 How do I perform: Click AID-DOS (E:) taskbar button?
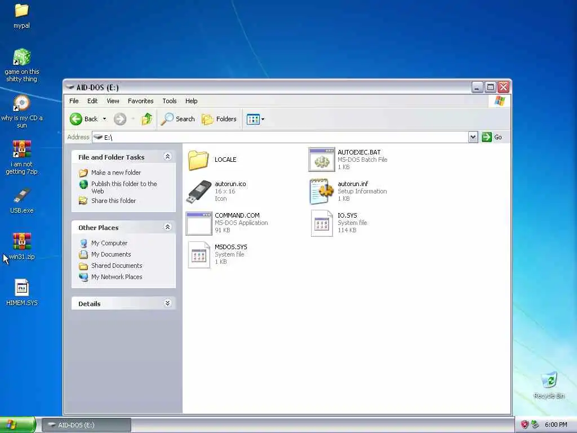tap(86, 425)
